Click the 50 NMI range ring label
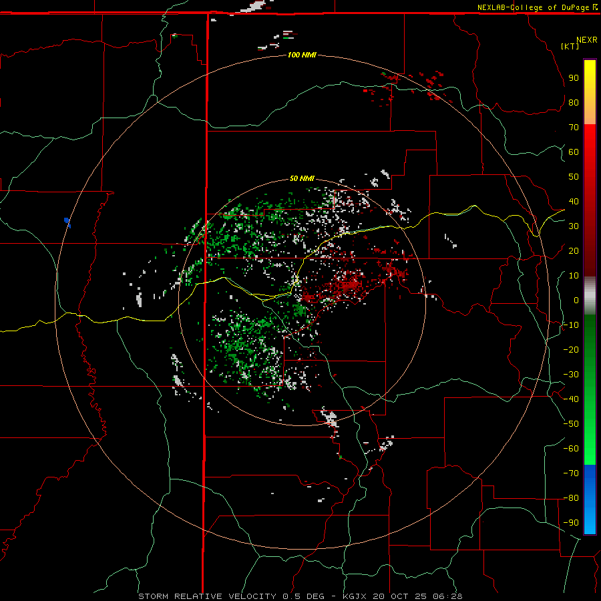Image resolution: width=601 pixels, height=601 pixels. (302, 178)
